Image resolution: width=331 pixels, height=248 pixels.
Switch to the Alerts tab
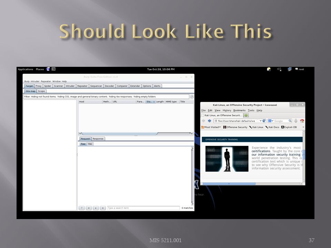tap(157, 86)
